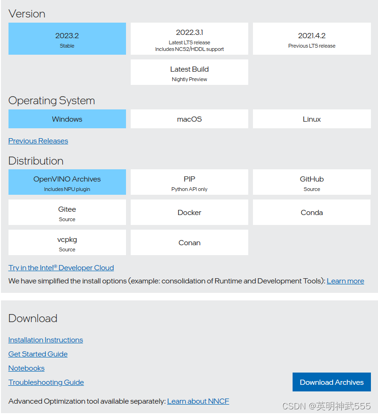Select the Conan distribution option
This screenshot has height=415, width=378.
[189, 242]
